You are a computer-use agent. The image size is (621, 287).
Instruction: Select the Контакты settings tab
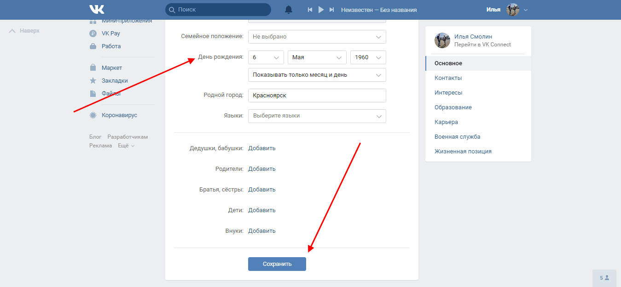478,78
